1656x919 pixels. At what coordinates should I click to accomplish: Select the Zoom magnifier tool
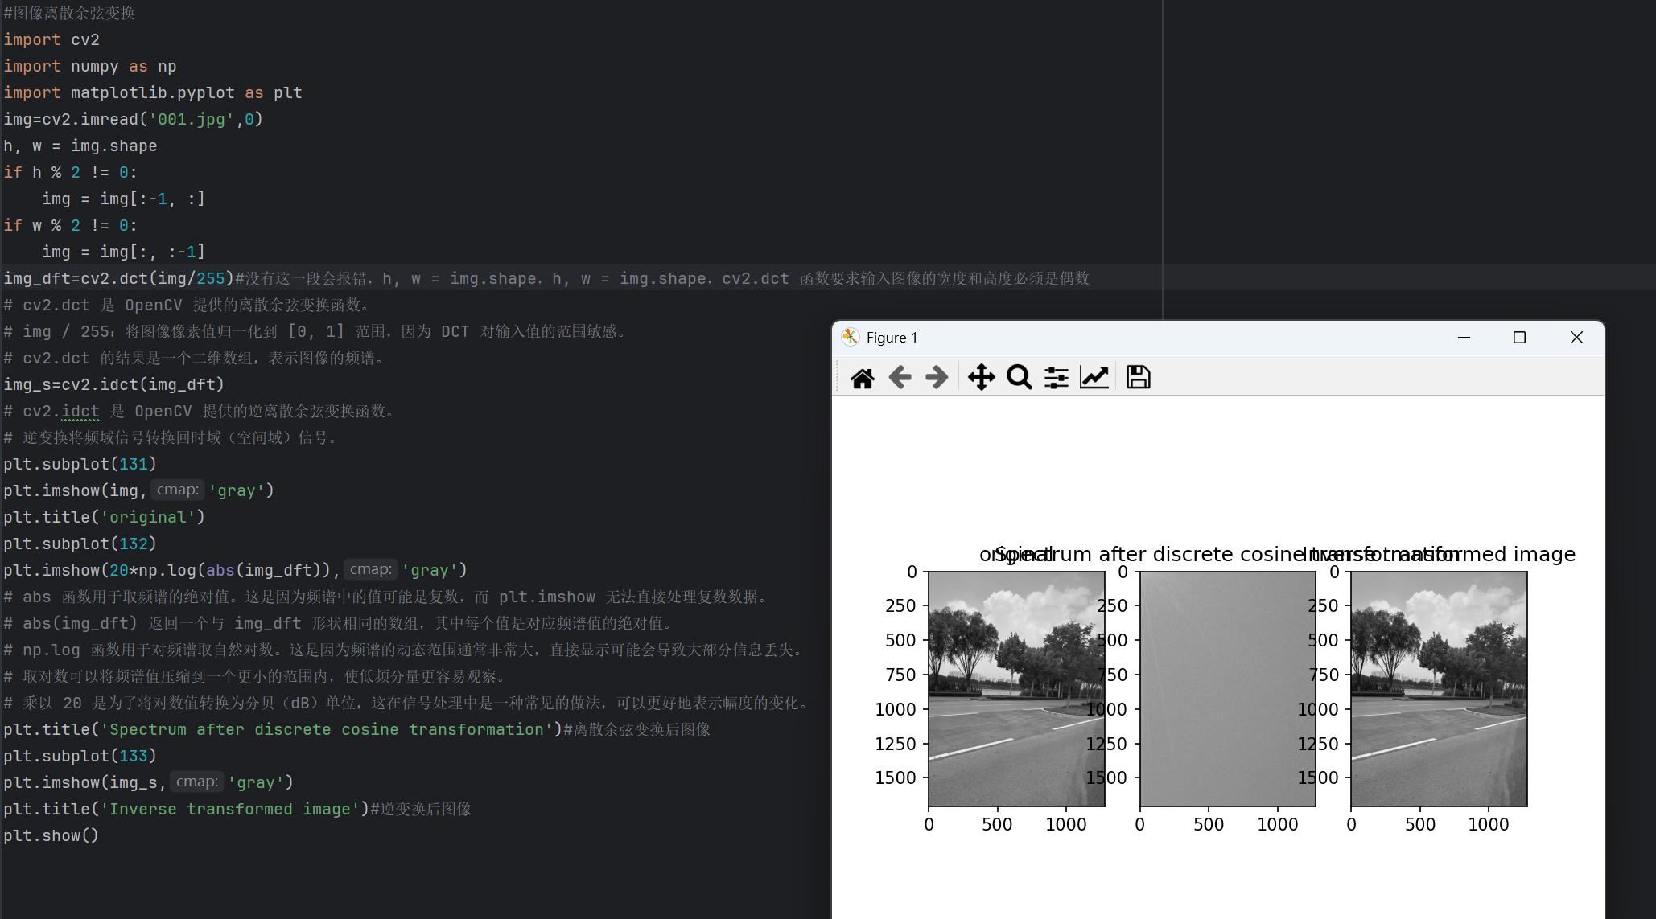coord(1019,377)
